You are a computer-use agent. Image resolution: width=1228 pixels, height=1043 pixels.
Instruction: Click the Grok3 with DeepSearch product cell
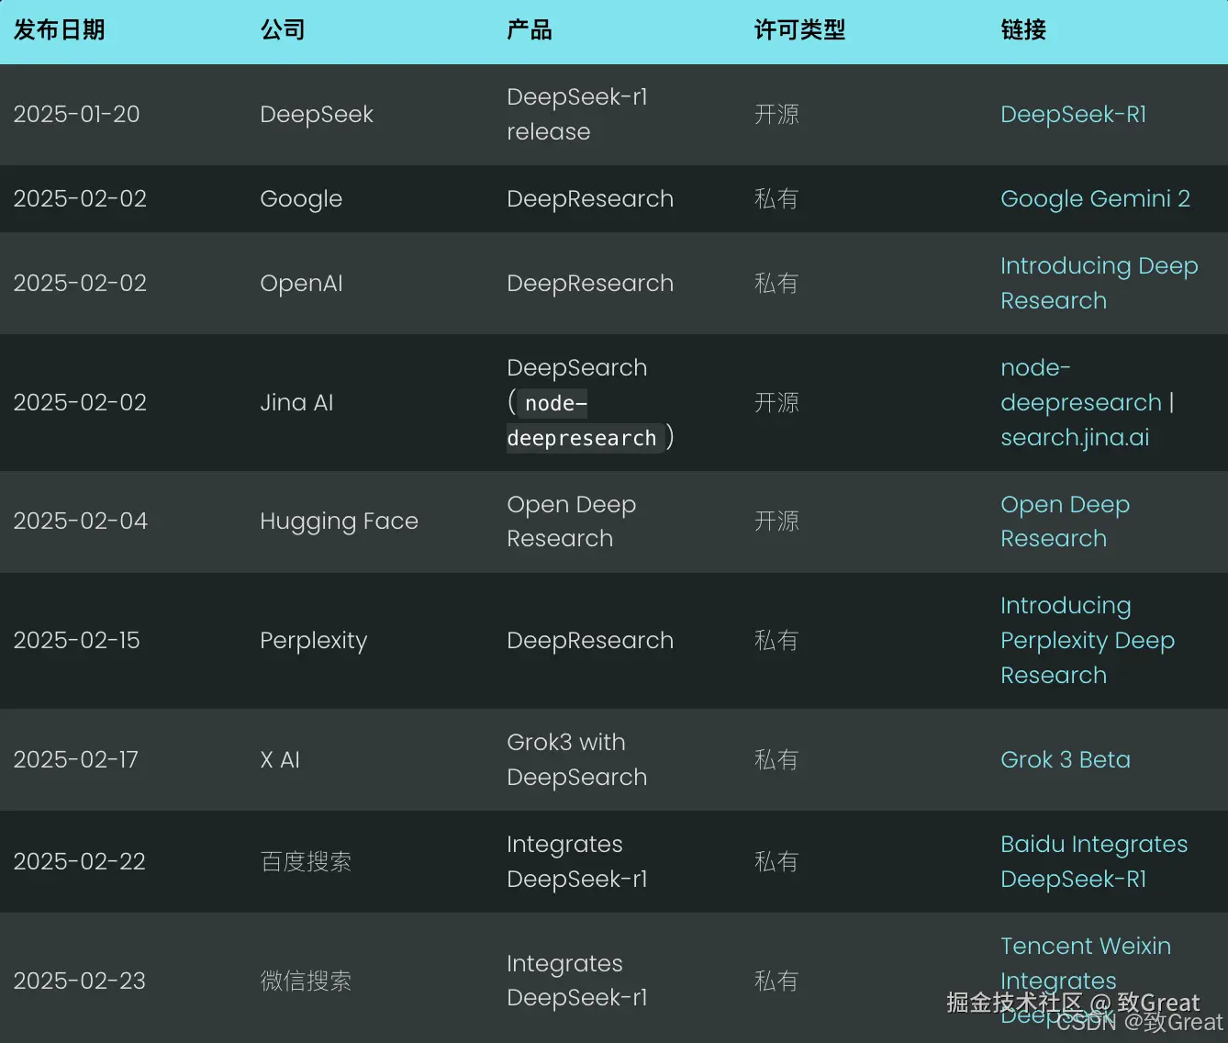pyautogui.click(x=576, y=759)
